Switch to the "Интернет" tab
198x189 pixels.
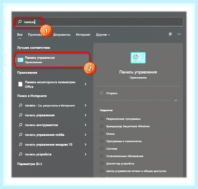click(x=83, y=35)
